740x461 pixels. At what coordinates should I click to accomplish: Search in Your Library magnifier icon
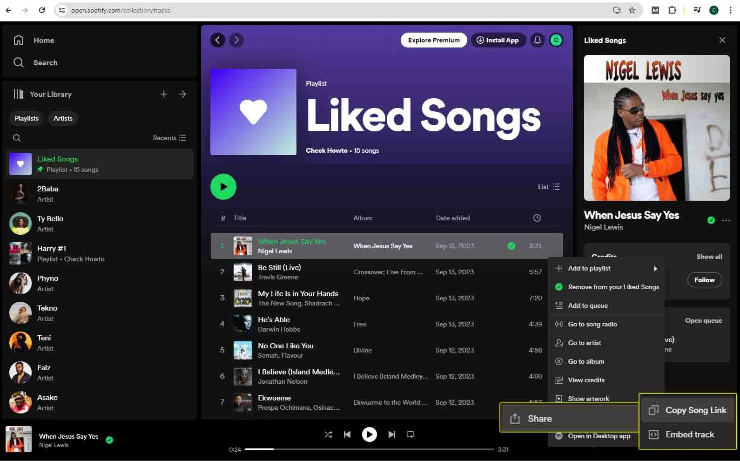point(17,138)
